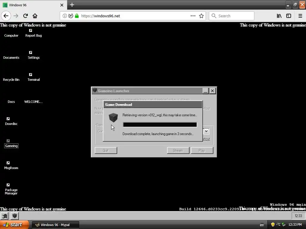Click the Stream button in Gameing Launcher
Image resolution: width=306 pixels, height=229 pixels.
tap(178, 151)
